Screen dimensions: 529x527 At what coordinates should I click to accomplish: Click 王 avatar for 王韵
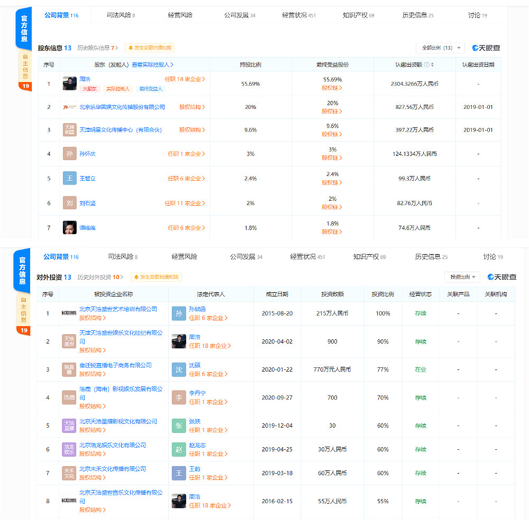point(179,473)
